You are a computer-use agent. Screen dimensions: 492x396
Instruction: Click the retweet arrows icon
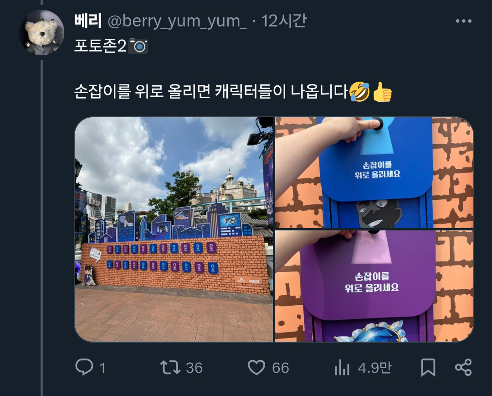[x=170, y=367]
